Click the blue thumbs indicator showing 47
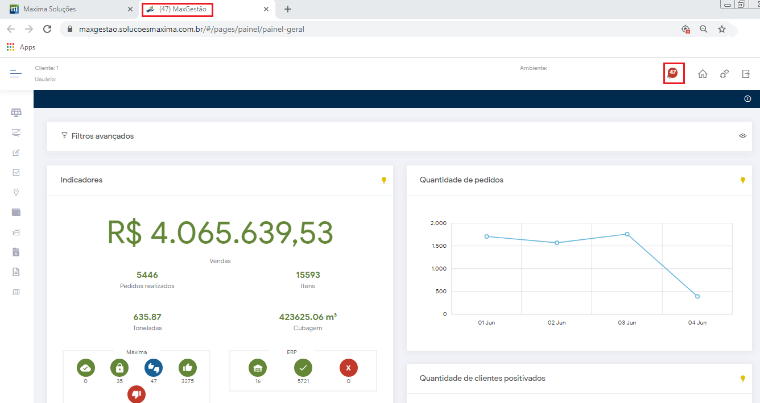 pyautogui.click(x=153, y=368)
